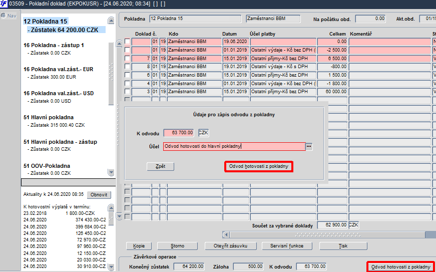The width and height of the screenshot is (436, 272).
Task: Click the Datum column header
Action: coord(229,34)
